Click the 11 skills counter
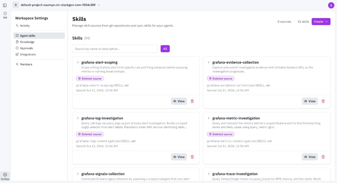337x183 pixels. click(303, 22)
